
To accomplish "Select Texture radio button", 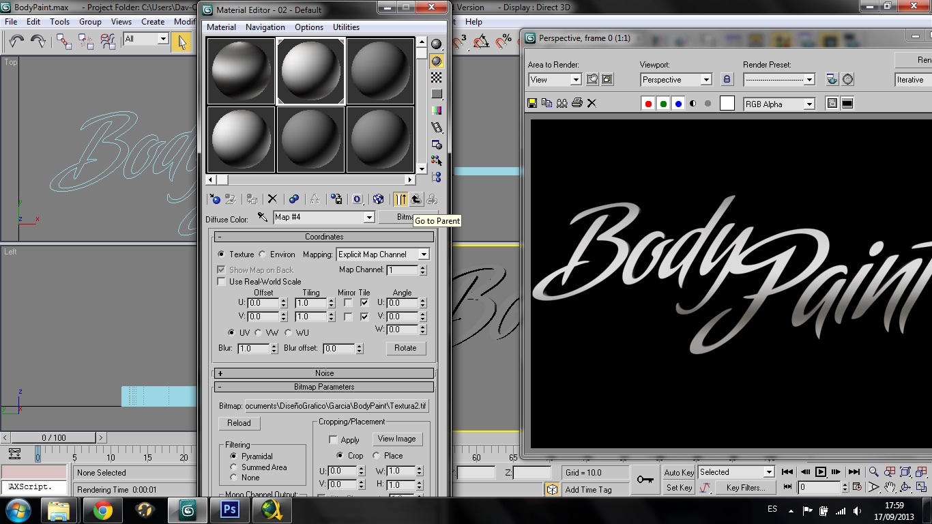I will tap(221, 254).
